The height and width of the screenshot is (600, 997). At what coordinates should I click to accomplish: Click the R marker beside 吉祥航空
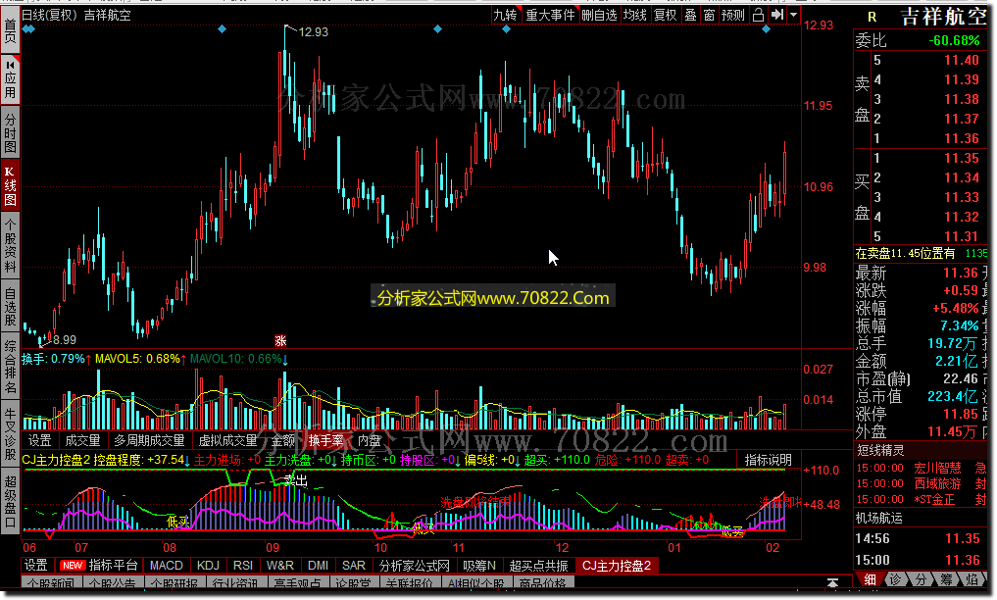[x=872, y=18]
